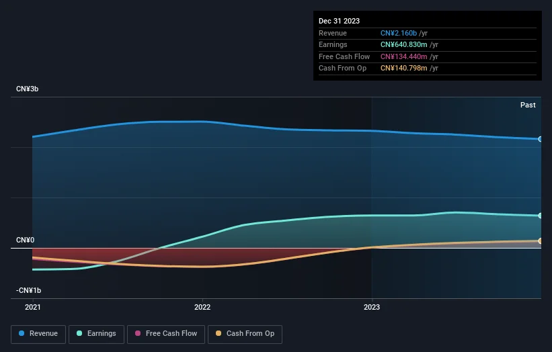Click the CN¥3b y-axis label

pyautogui.click(x=28, y=89)
